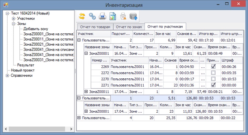
Task: Click the 57,49 cell in ЗонаZ00011 row
Action: click(x=200, y=92)
